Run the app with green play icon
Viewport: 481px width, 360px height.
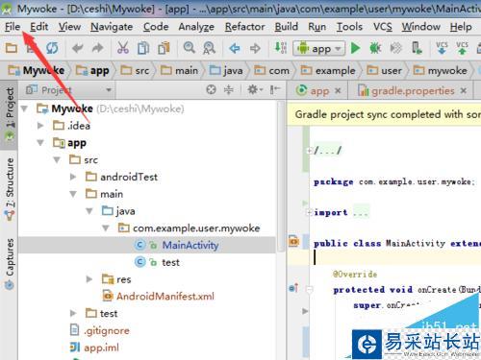click(355, 48)
